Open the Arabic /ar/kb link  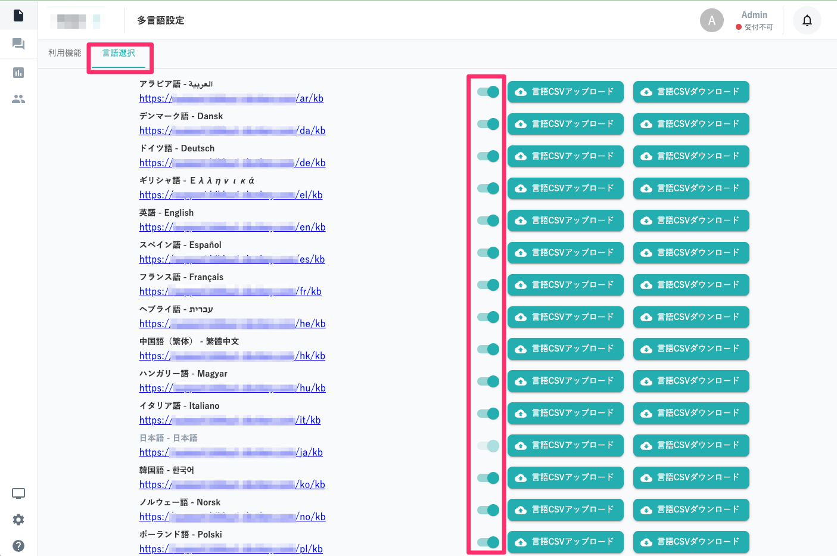point(231,99)
